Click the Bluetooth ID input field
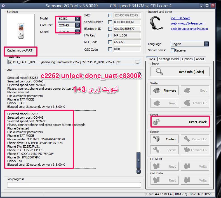The height and width of the screenshot is (198, 221). (127, 29)
